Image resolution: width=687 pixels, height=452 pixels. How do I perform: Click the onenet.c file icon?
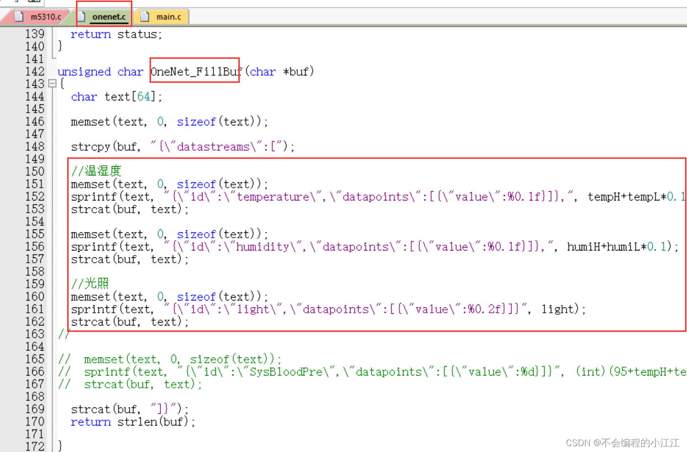pyautogui.click(x=82, y=17)
